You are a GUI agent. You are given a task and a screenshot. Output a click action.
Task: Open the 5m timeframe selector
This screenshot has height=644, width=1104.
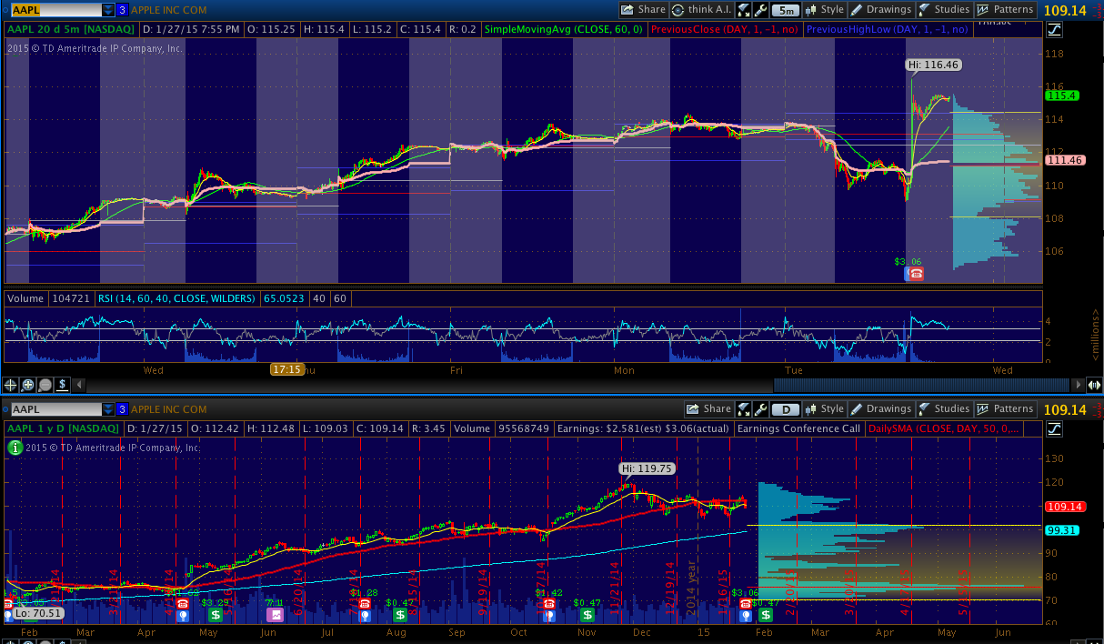[x=786, y=10]
